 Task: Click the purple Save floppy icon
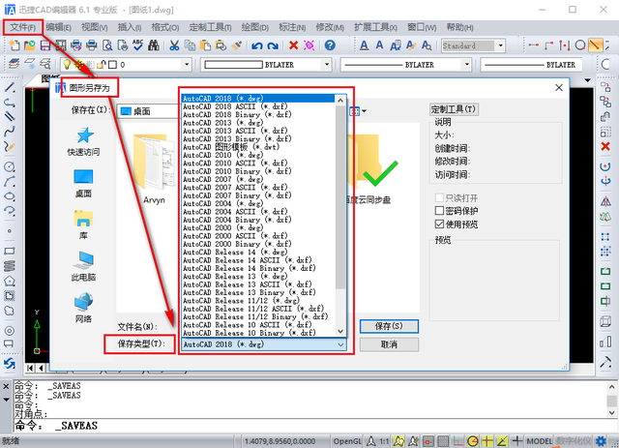(x=45, y=45)
